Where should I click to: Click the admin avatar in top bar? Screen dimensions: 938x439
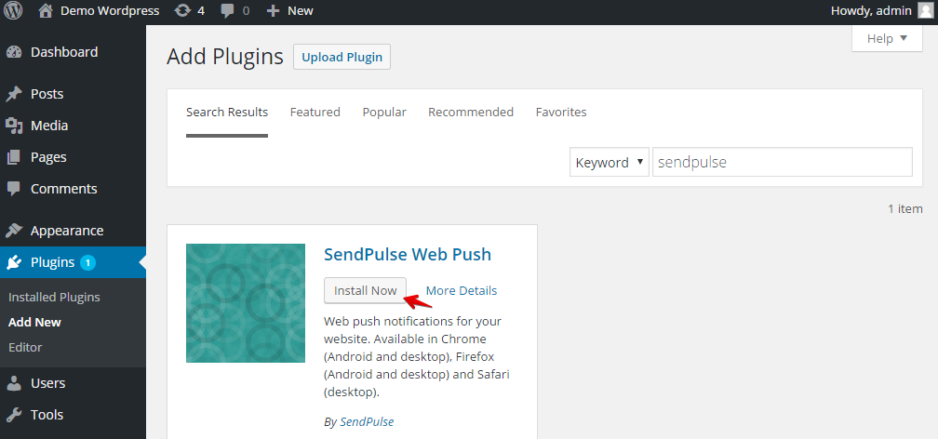(x=925, y=11)
